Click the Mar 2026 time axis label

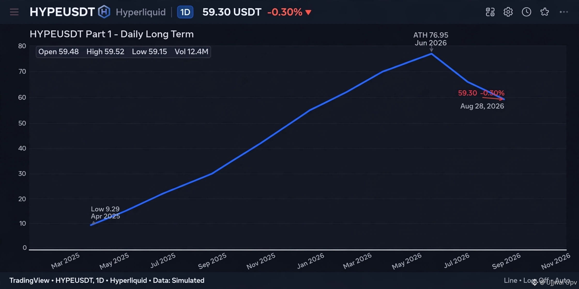[357, 261]
